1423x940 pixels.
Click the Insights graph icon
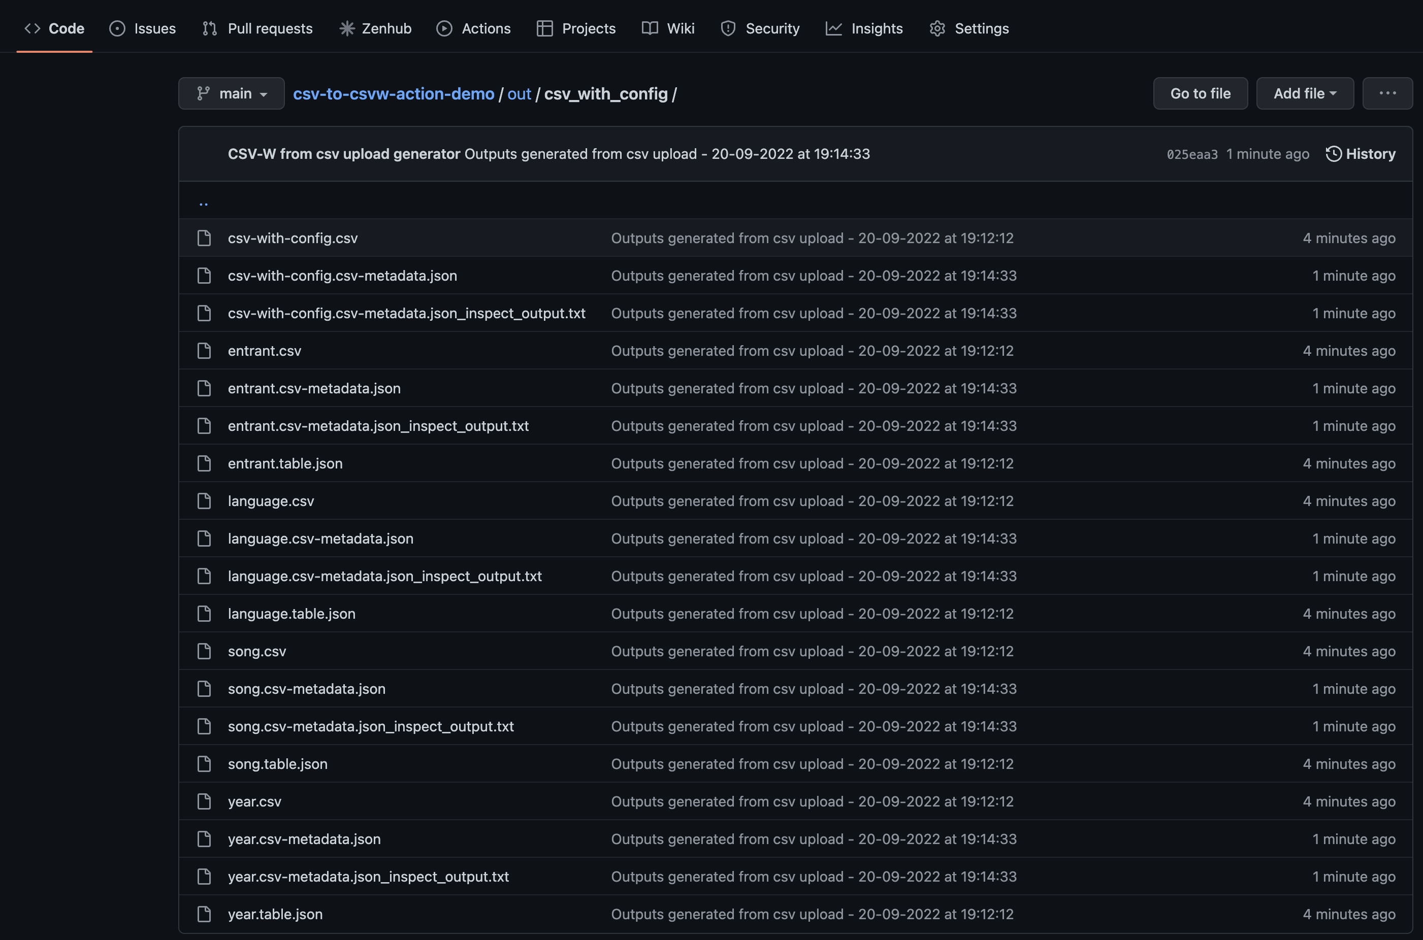(x=833, y=28)
